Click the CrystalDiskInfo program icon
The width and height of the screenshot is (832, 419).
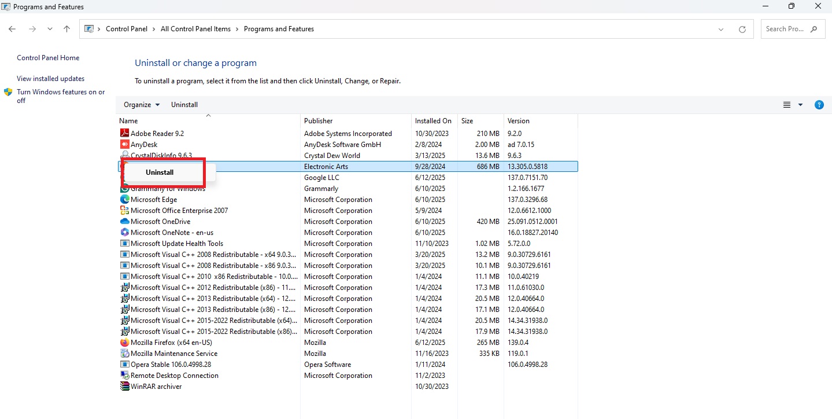pos(124,155)
